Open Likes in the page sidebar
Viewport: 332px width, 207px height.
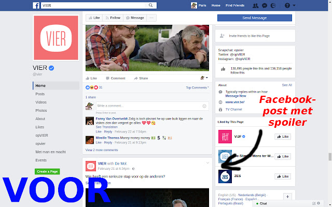[40, 127]
